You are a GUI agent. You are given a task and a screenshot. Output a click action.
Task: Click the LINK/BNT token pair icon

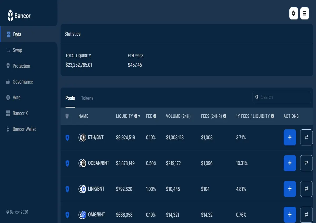click(82, 189)
